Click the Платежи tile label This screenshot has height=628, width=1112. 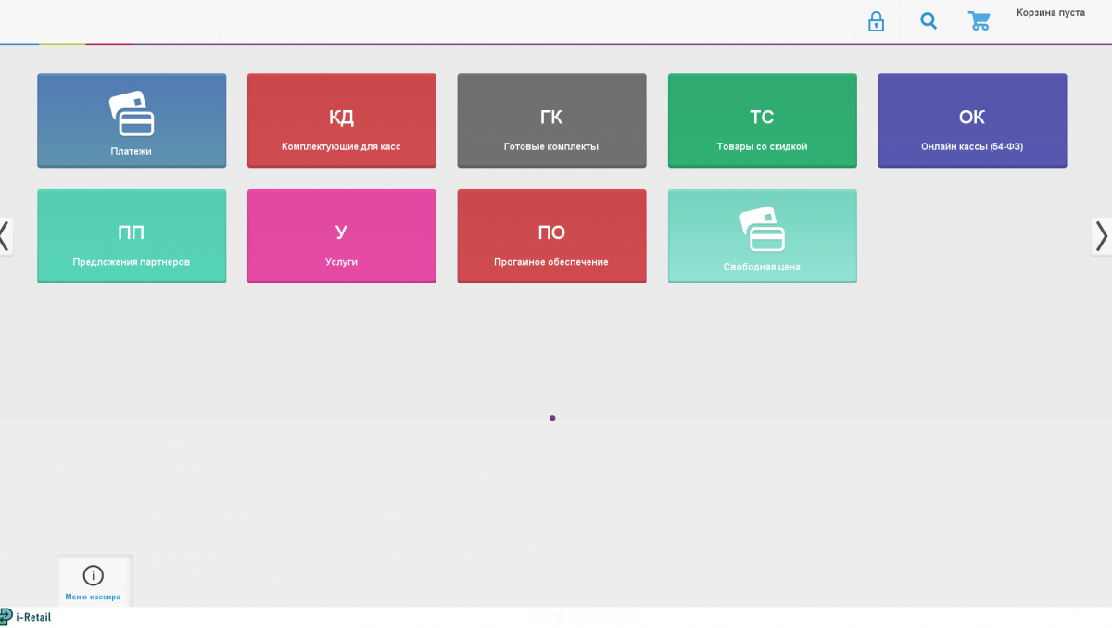tap(132, 151)
